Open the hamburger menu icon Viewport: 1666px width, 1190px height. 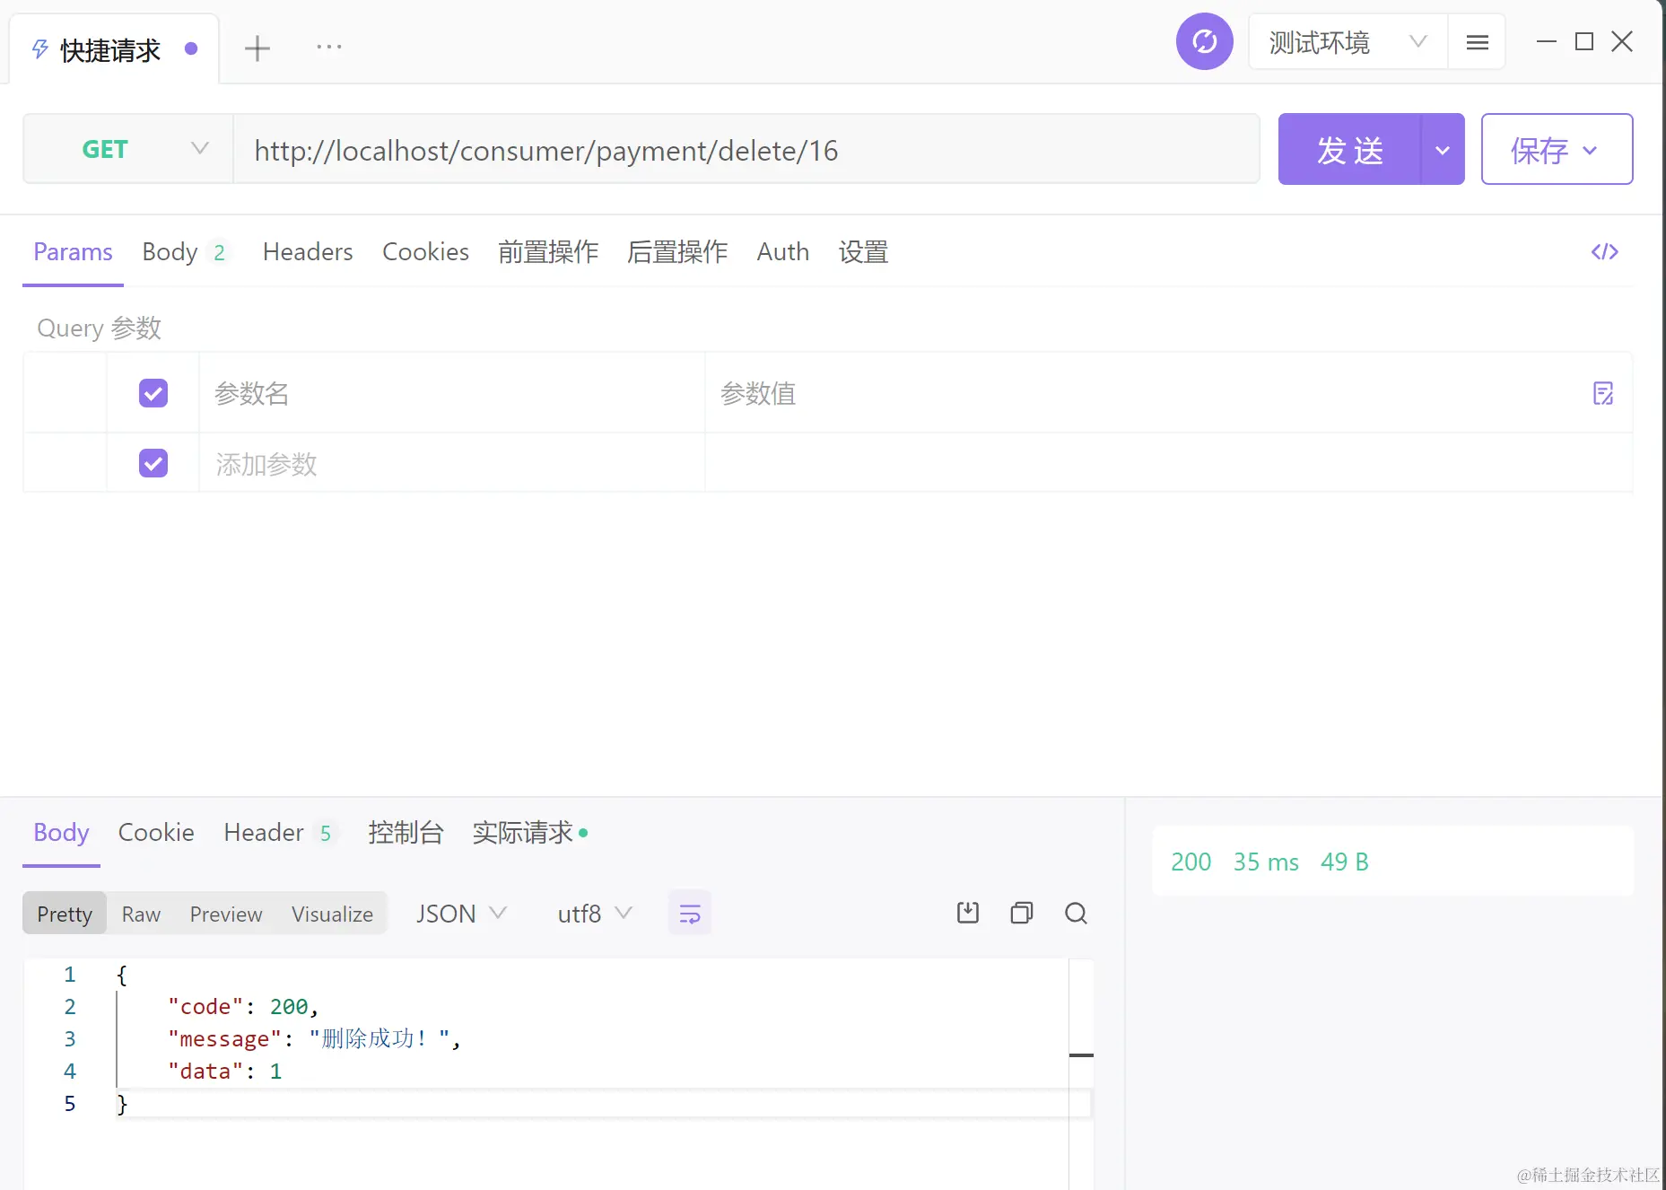click(x=1477, y=42)
